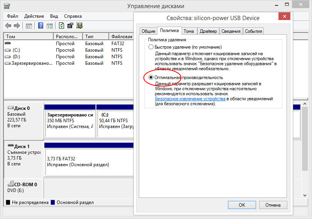Click the Back arrow toolbar icon
Viewport: 312px width, 219px height.
(x=8, y=25)
